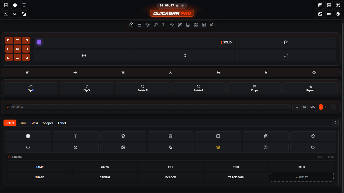Viewport: 344px width, 193px height.
Task: Pause the timer
Action: coord(177,6)
